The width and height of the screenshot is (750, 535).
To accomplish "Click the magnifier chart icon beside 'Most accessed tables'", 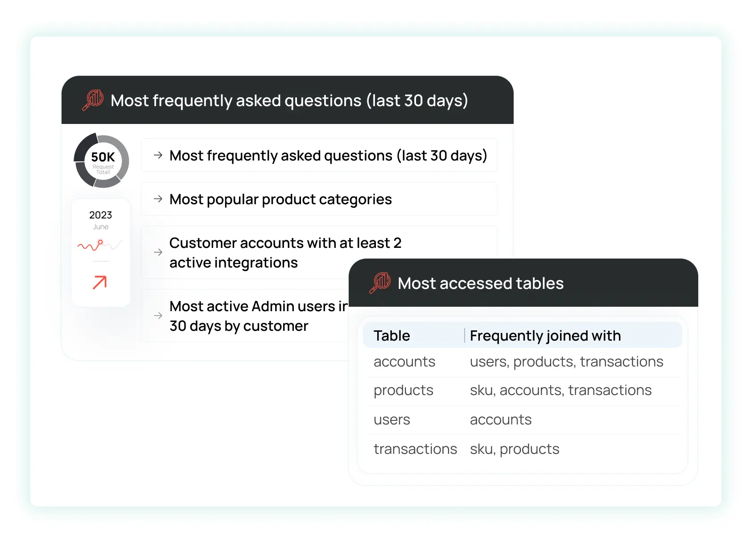I will (380, 283).
